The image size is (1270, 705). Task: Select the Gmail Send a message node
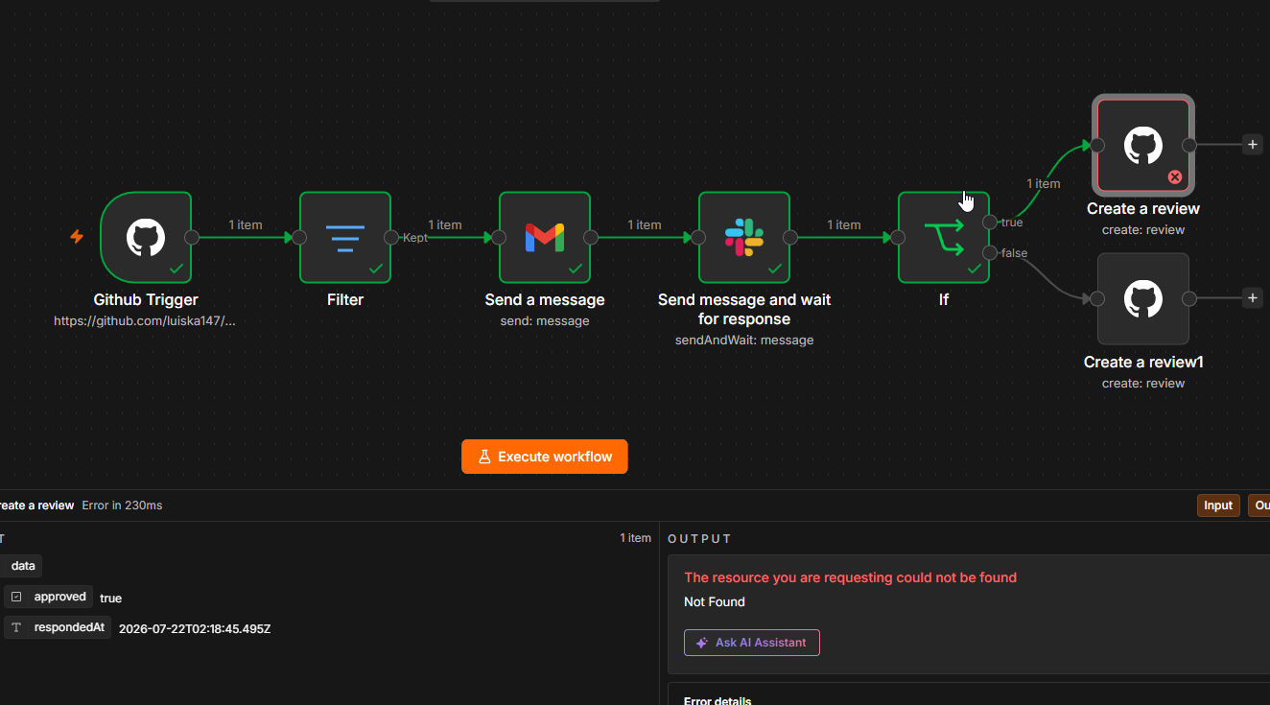point(545,237)
